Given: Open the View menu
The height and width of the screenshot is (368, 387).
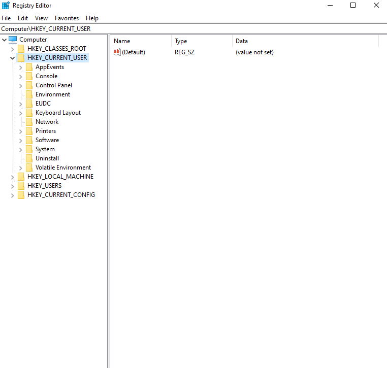Looking at the screenshot, I should [x=41, y=18].
